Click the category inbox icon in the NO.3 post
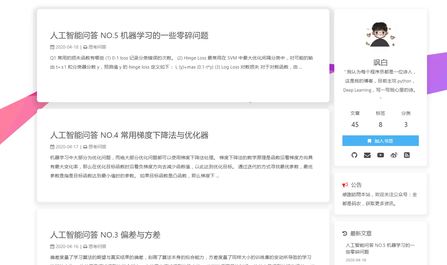 [x=85, y=247]
